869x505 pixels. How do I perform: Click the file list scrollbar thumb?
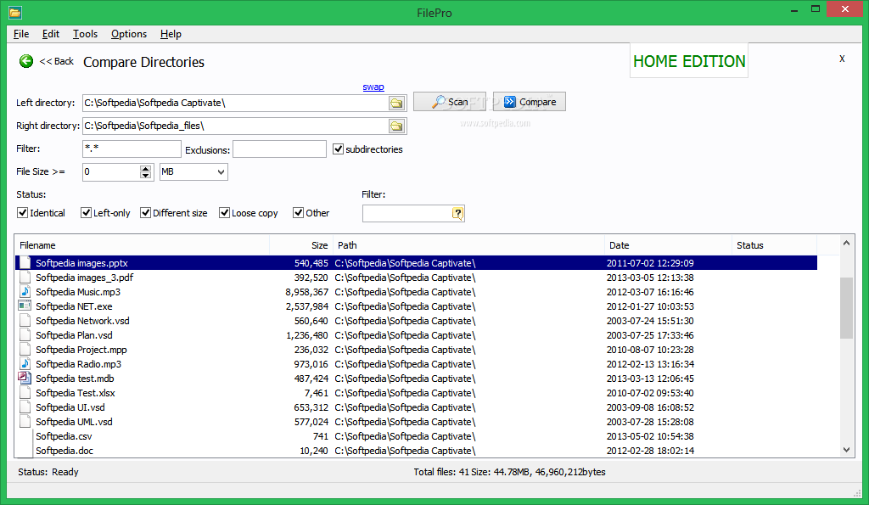tap(846, 307)
